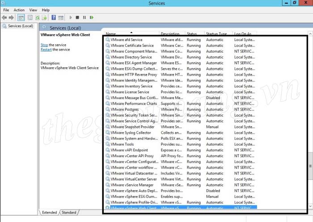
Task: Click gear icon of VMware Syslog Collector
Action: (x=108, y=133)
